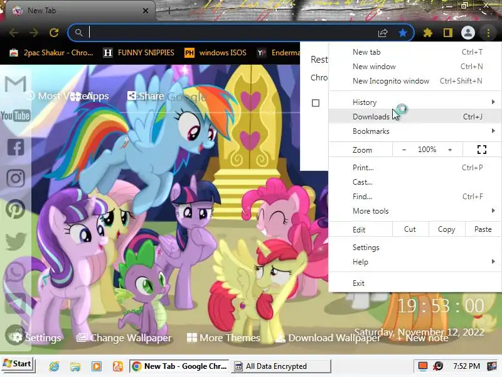Choose Cast... from menu

coord(415,182)
